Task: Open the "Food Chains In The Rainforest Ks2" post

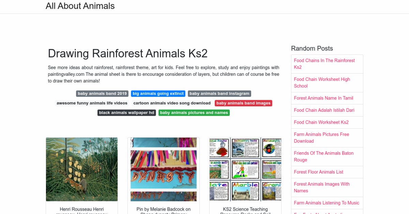Action: coord(324,64)
